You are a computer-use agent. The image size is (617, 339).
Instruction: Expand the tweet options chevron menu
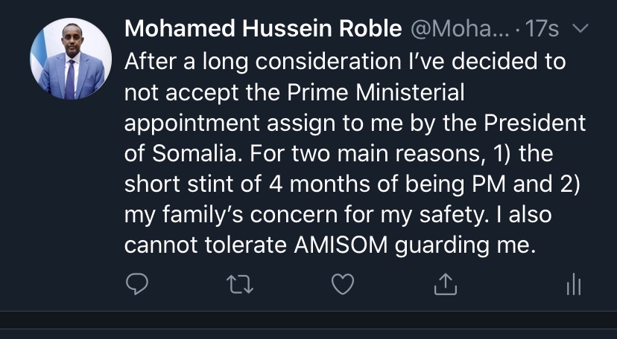point(580,28)
